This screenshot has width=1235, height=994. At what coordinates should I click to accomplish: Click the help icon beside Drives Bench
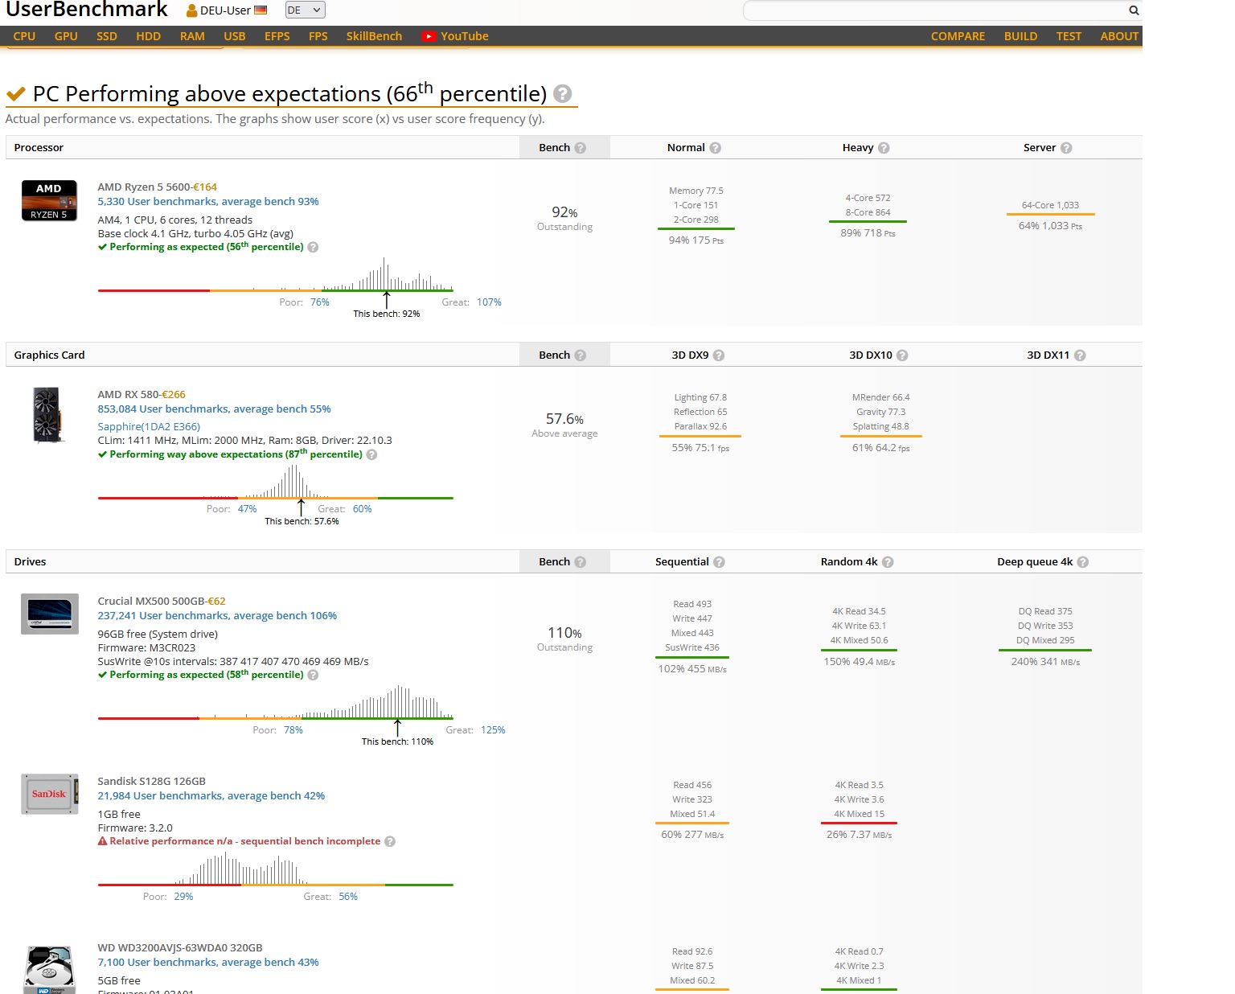[x=581, y=562]
